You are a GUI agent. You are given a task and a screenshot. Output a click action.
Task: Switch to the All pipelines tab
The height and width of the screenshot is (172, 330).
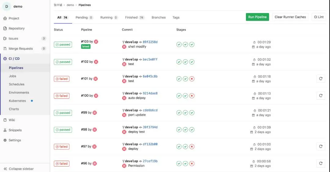pyautogui.click(x=63, y=17)
